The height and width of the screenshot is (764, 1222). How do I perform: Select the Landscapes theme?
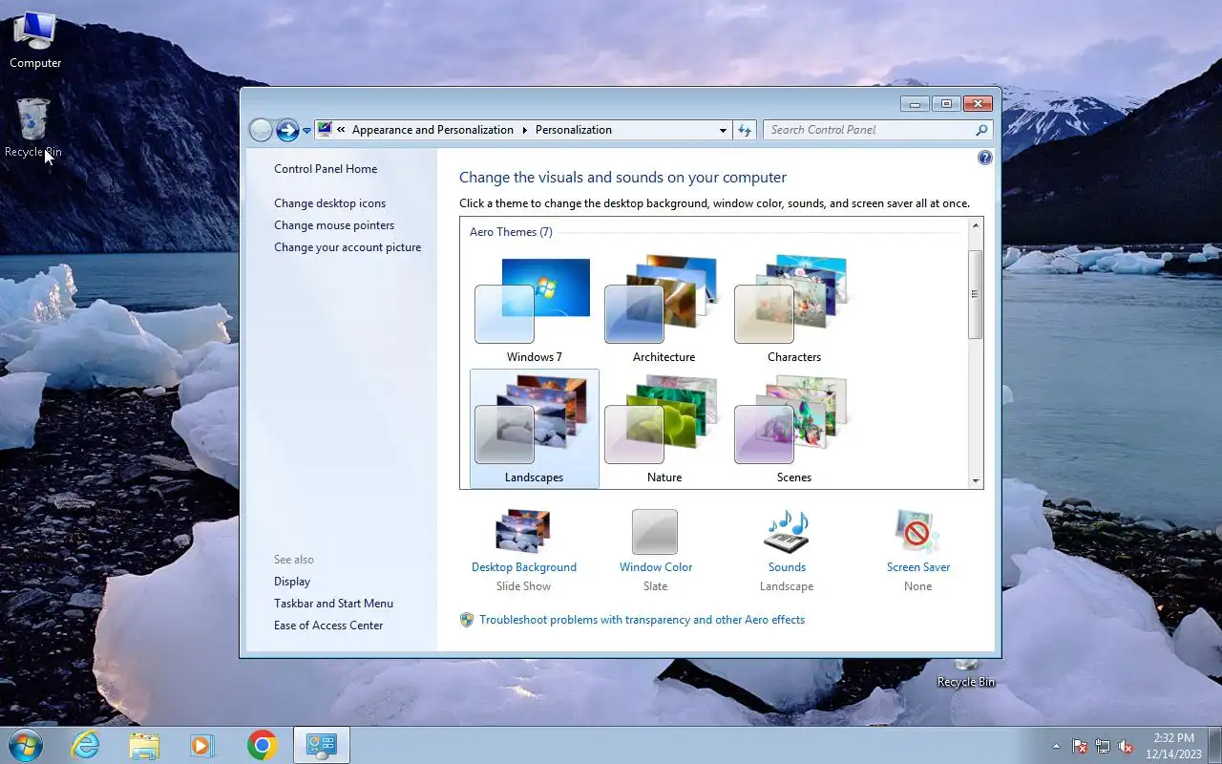534,428
